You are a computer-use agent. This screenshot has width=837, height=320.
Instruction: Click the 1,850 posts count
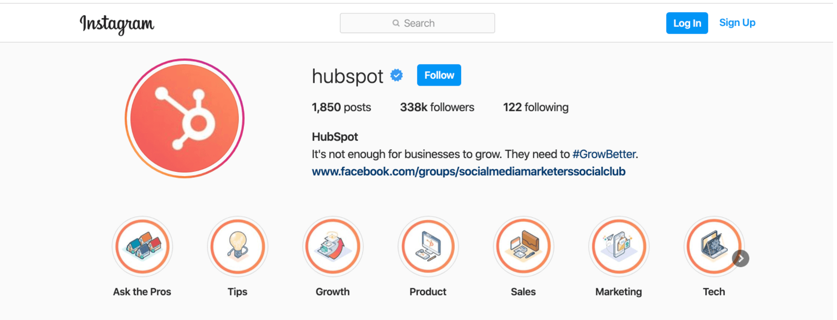pos(341,107)
